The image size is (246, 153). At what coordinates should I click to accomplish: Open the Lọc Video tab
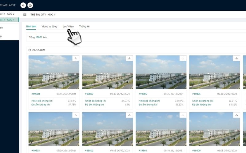click(68, 26)
